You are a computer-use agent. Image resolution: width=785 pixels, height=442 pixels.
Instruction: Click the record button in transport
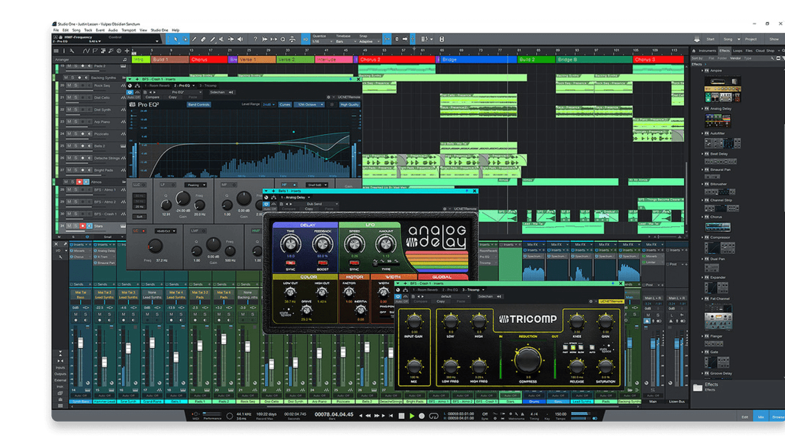pos(422,416)
